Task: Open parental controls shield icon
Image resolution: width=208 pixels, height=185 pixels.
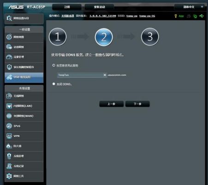Action: point(9,67)
